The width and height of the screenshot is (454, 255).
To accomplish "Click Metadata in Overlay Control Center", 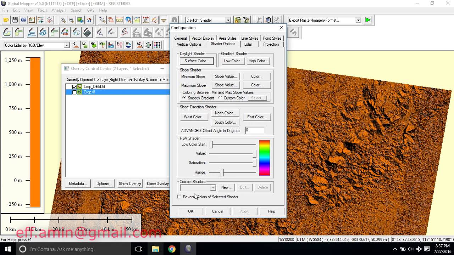I will (x=78, y=183).
